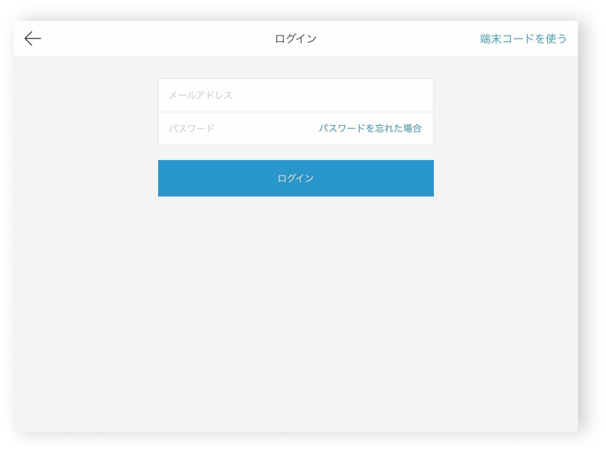Open the パスワードを忘れた場合 link

coord(370,129)
